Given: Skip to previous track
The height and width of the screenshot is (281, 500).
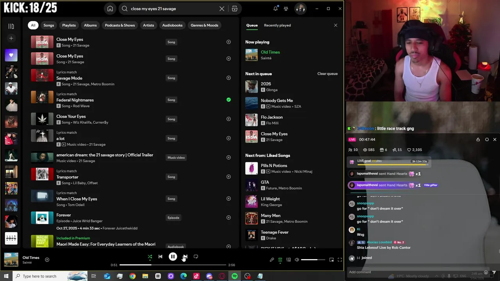Looking at the screenshot, I should (x=160, y=256).
